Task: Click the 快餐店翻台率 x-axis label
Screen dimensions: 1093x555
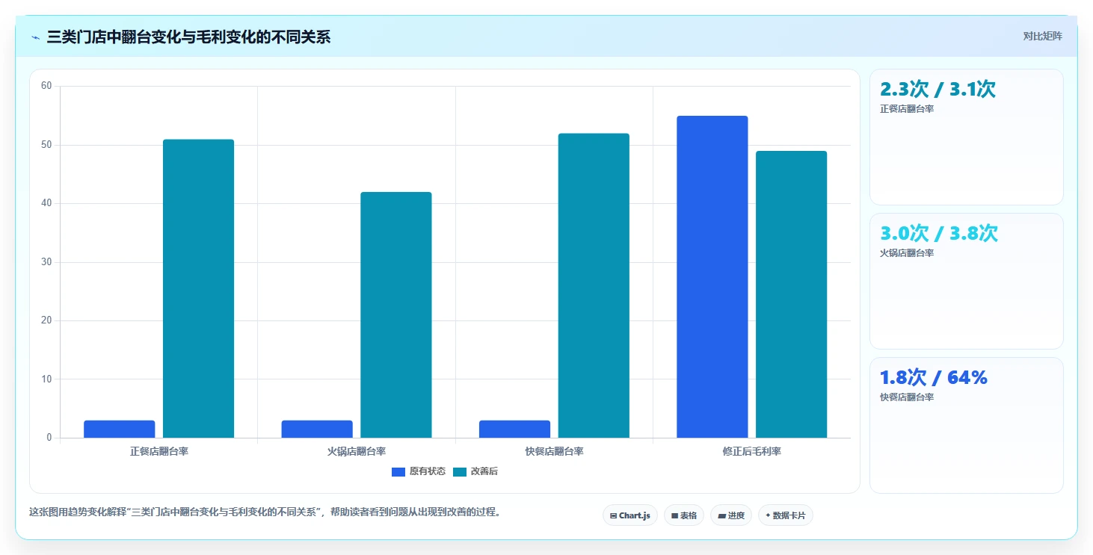Action: 554,451
